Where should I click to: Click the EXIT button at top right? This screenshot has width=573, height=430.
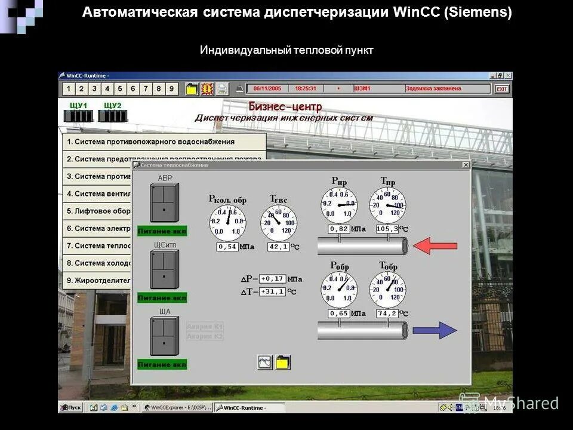(503, 88)
